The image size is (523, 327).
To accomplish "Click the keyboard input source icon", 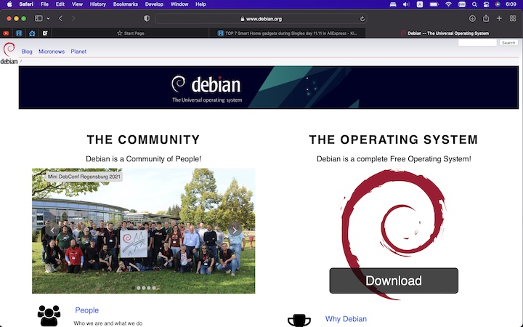I will pos(420,4).
